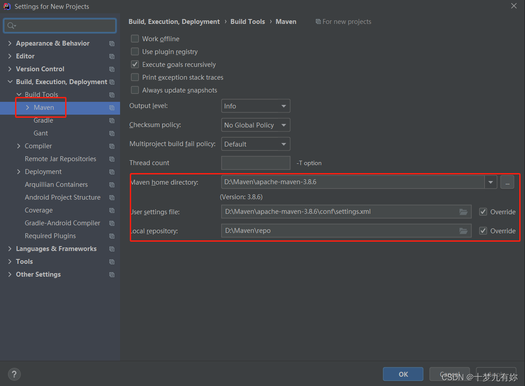Click the project-level icon beside Gant
Viewport: 525px width, 386px height.
pyautogui.click(x=112, y=133)
